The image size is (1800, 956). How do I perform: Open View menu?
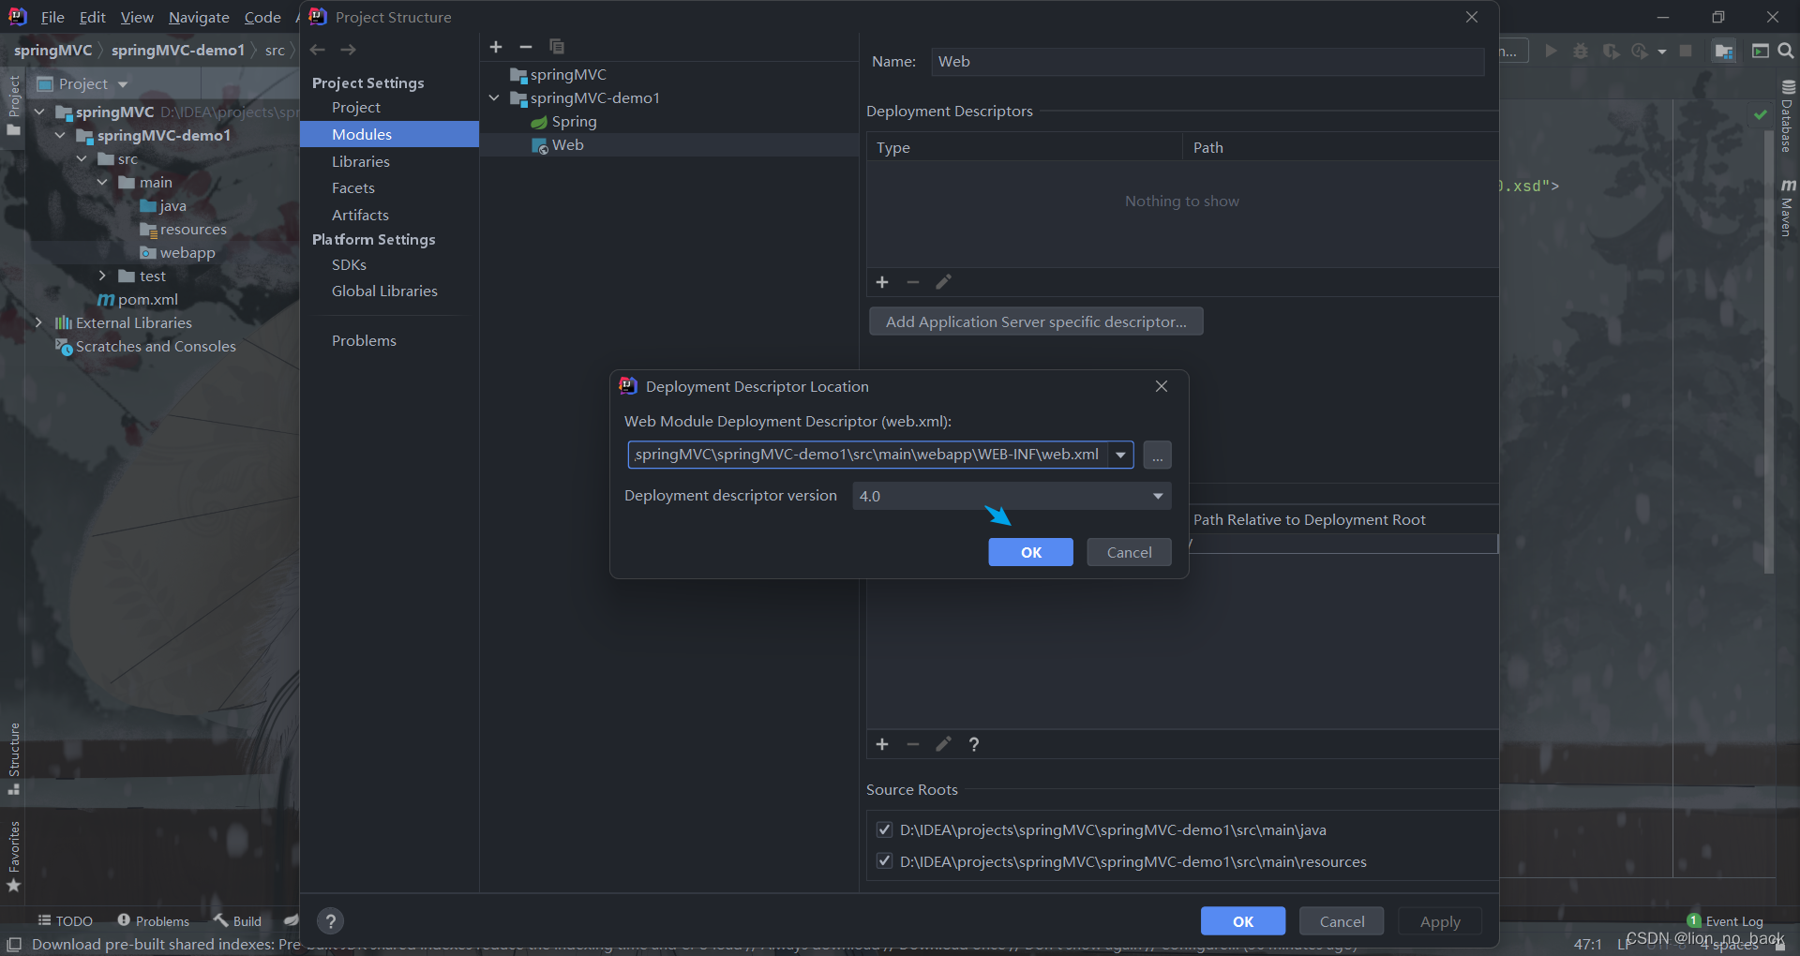137,17
